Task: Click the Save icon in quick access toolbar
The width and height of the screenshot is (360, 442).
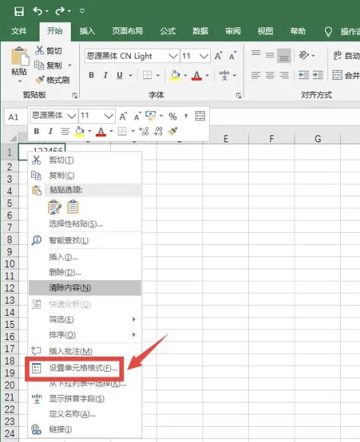Action: (19, 11)
